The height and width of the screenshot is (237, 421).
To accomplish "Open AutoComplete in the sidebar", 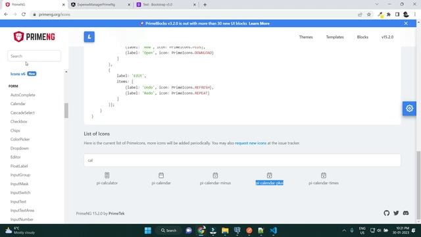I will tap(23, 95).
